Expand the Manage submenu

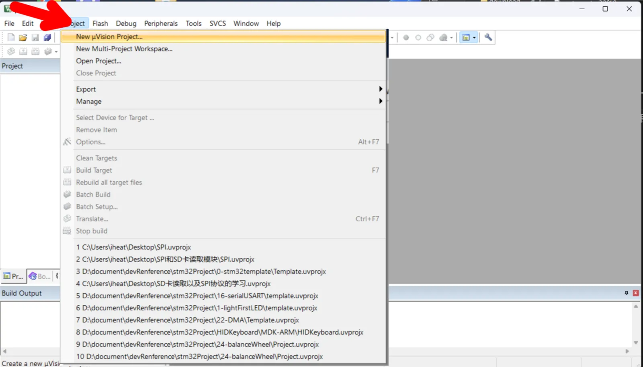click(x=223, y=101)
